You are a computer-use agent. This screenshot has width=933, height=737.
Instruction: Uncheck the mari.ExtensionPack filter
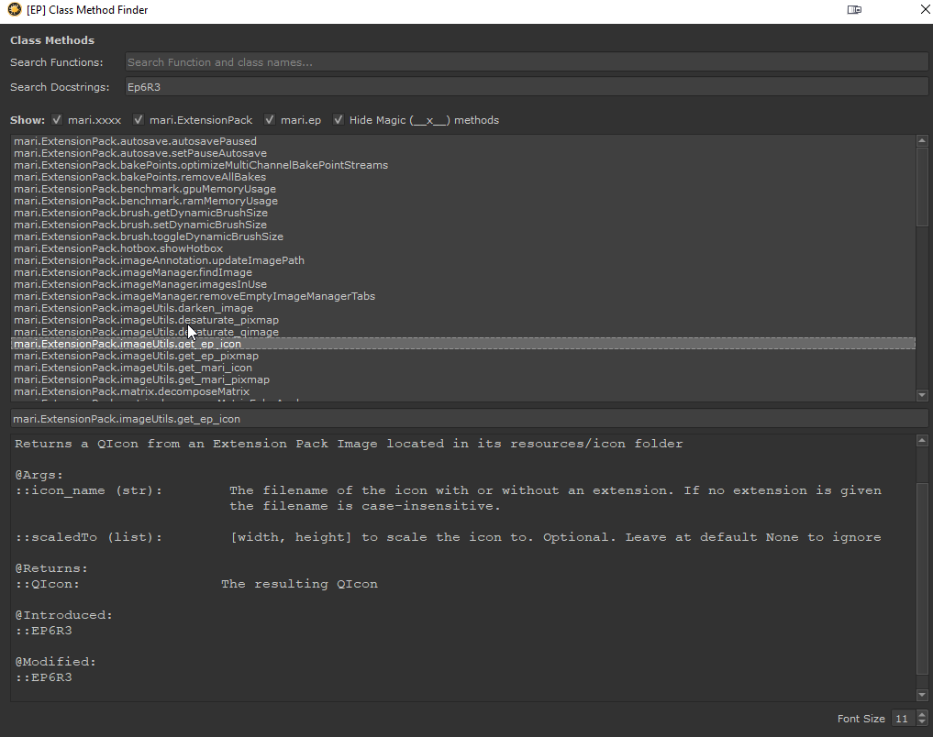click(139, 120)
